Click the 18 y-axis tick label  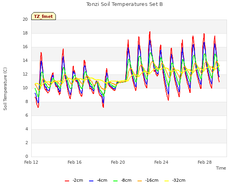point(25,33)
